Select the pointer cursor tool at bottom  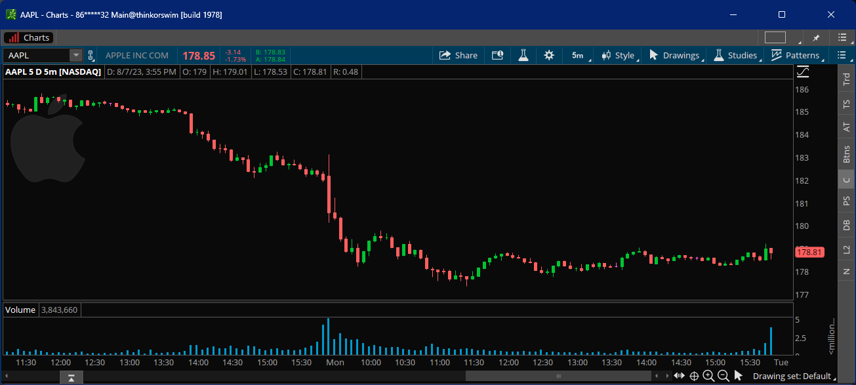(x=738, y=376)
